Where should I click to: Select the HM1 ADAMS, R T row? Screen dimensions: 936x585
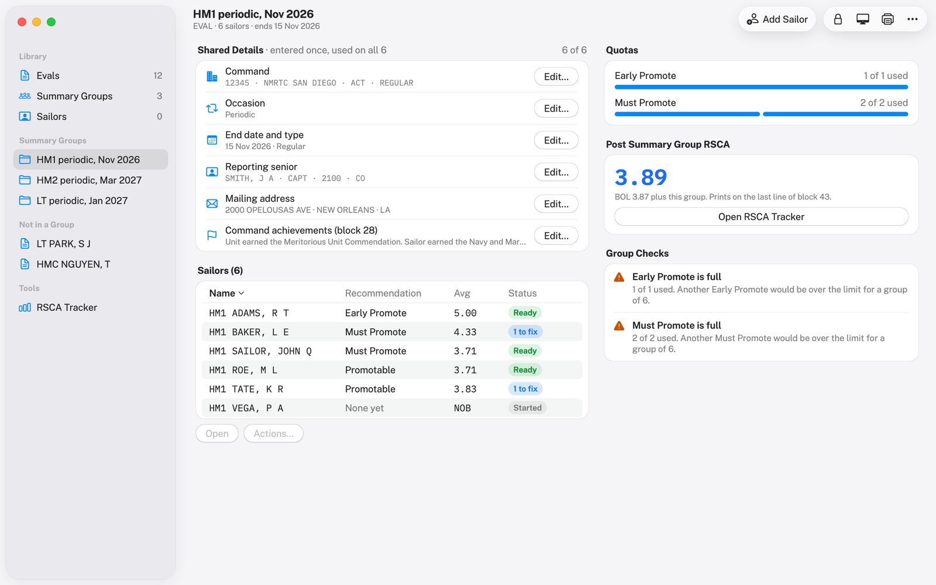click(x=392, y=313)
